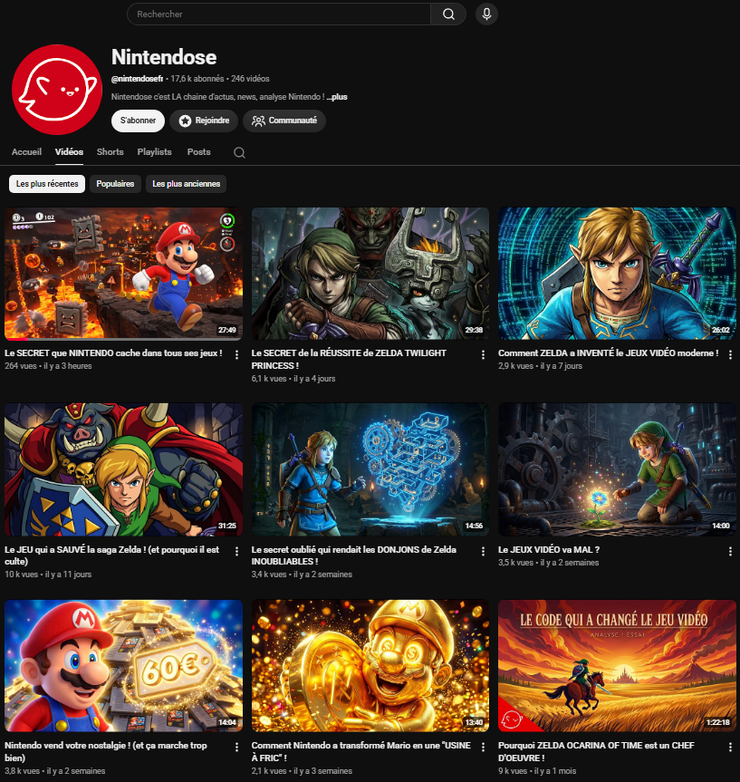Screen dimensions: 740x782
Task: Open blue Link thumbnail (26:02)
Action: (617, 274)
